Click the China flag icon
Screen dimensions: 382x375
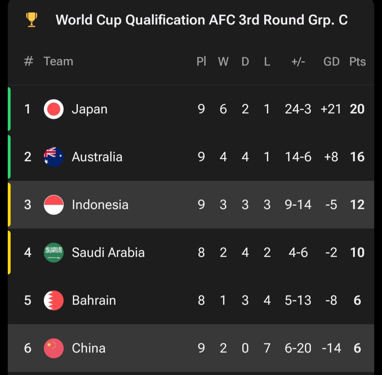click(x=54, y=348)
